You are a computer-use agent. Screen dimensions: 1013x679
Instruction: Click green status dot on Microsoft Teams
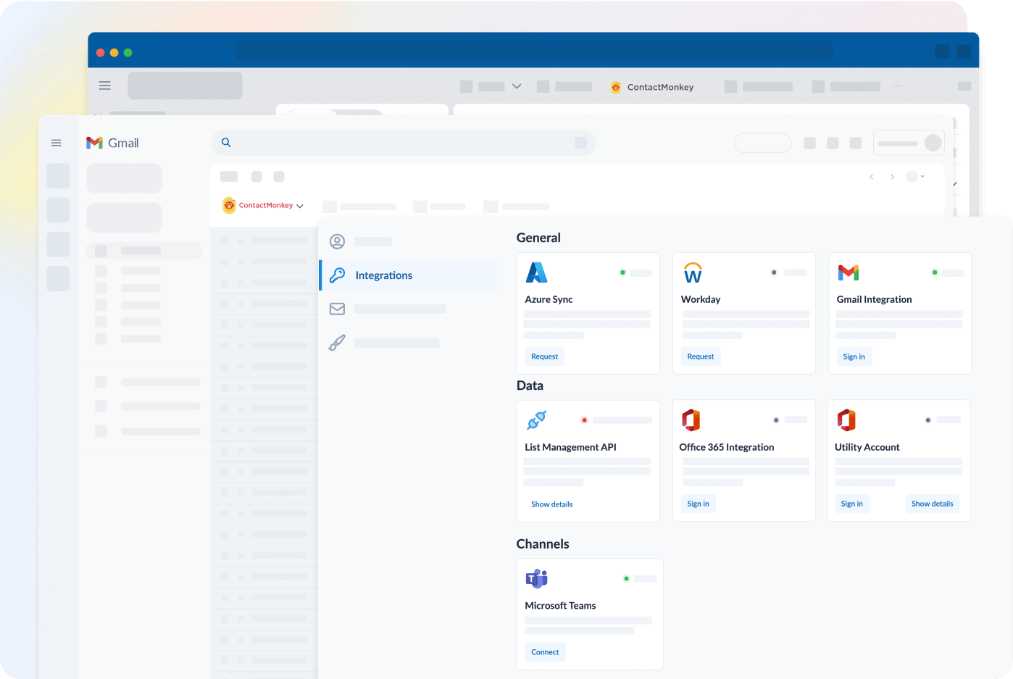(626, 578)
